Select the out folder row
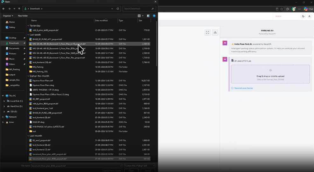314x172 pixels. tap(89, 131)
